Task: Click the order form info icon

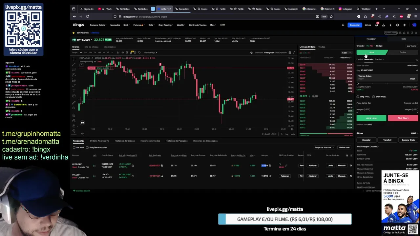Action: click(417, 60)
